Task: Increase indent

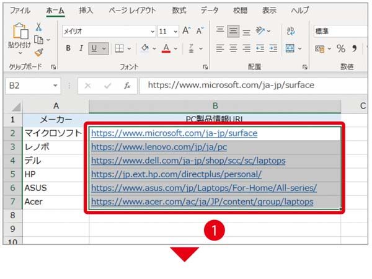Action: point(273,48)
